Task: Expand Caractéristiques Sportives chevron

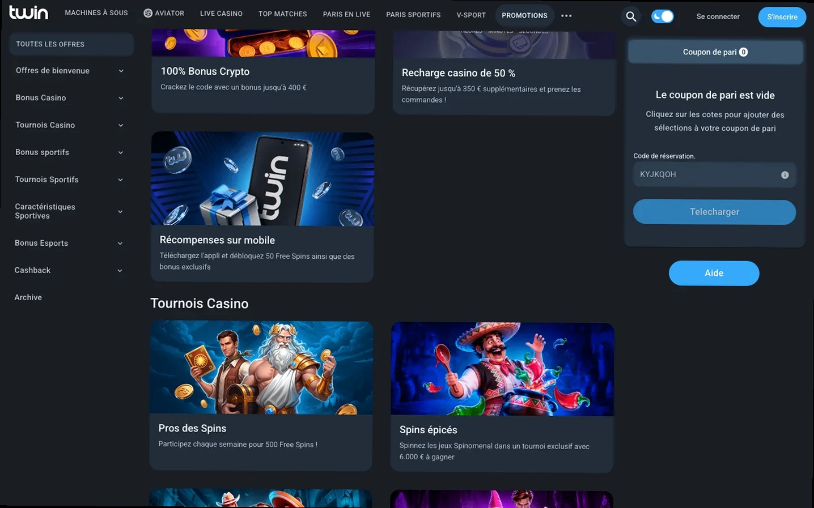Action: pyautogui.click(x=120, y=212)
